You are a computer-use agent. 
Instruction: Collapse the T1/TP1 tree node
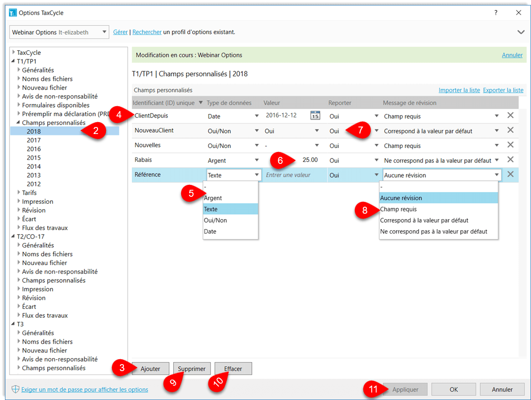tap(13, 61)
